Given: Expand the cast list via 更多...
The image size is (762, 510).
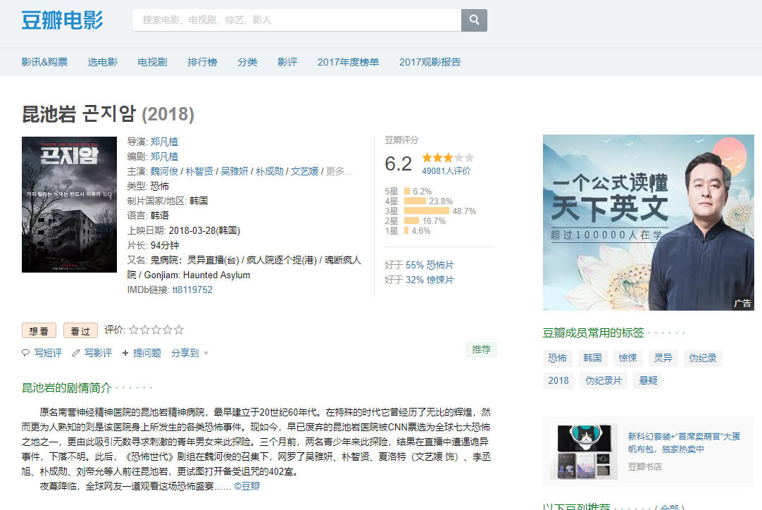Looking at the screenshot, I should (x=339, y=171).
